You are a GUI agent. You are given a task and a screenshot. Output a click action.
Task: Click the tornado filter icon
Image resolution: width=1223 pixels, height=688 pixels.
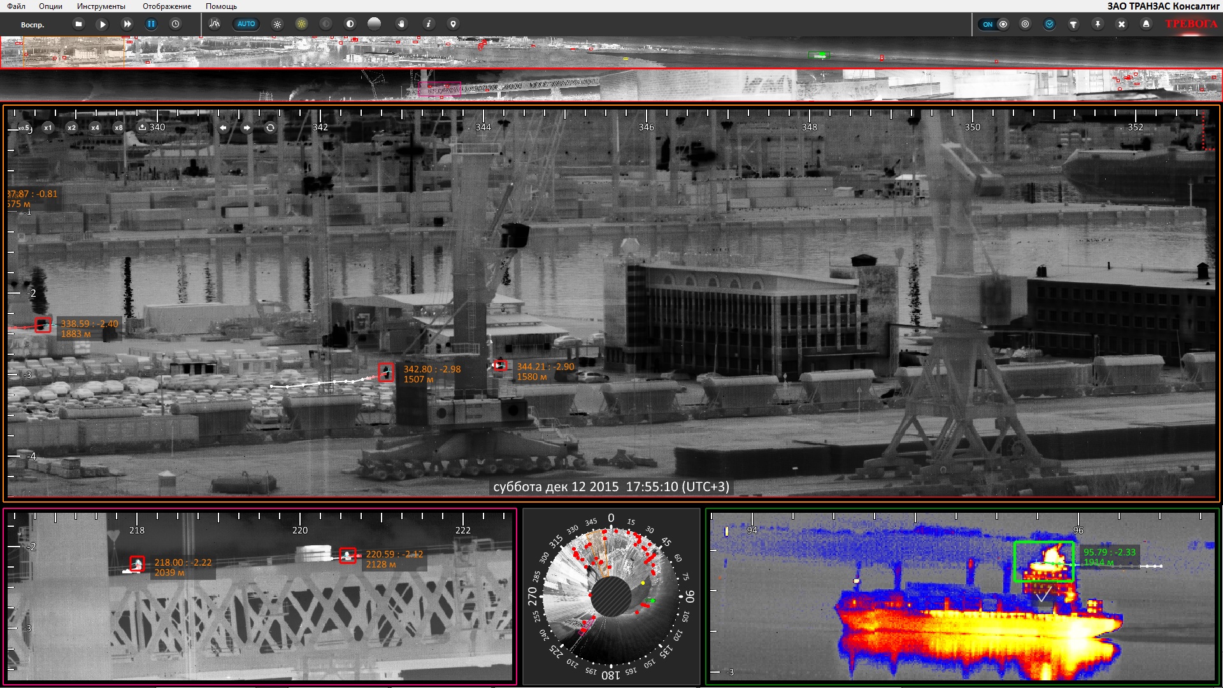(x=1073, y=24)
